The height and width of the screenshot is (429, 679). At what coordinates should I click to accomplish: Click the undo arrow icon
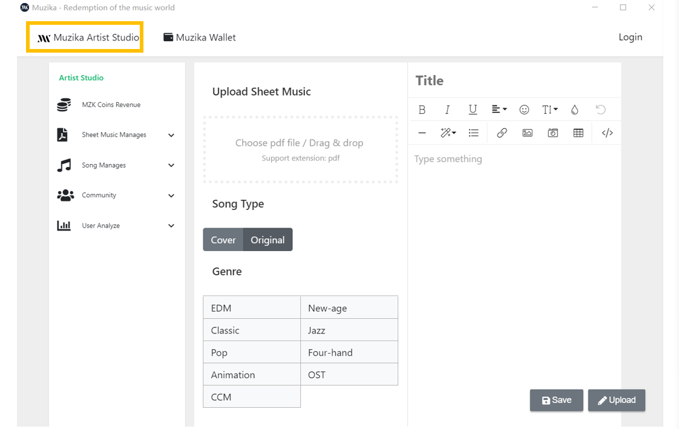tap(600, 110)
